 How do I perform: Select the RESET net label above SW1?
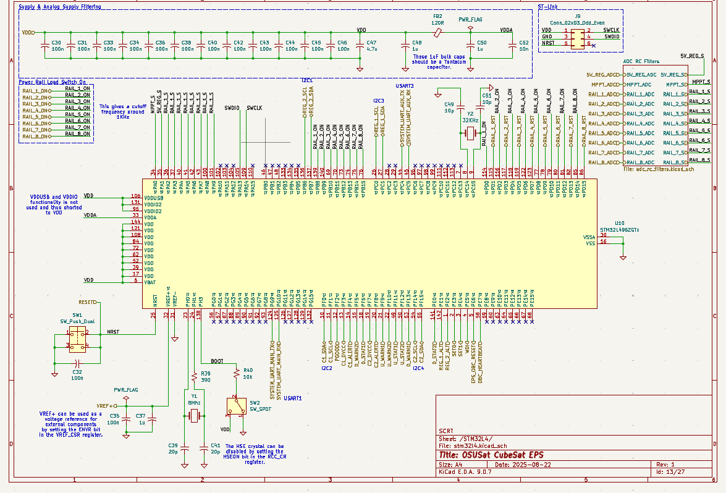[x=87, y=303]
